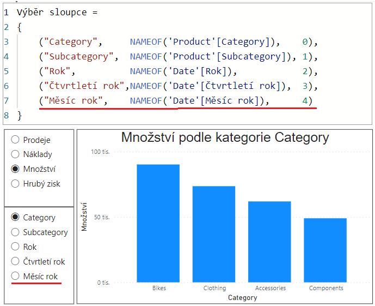Select Rok in the column slicer
The image size is (375, 306).
[15, 247]
